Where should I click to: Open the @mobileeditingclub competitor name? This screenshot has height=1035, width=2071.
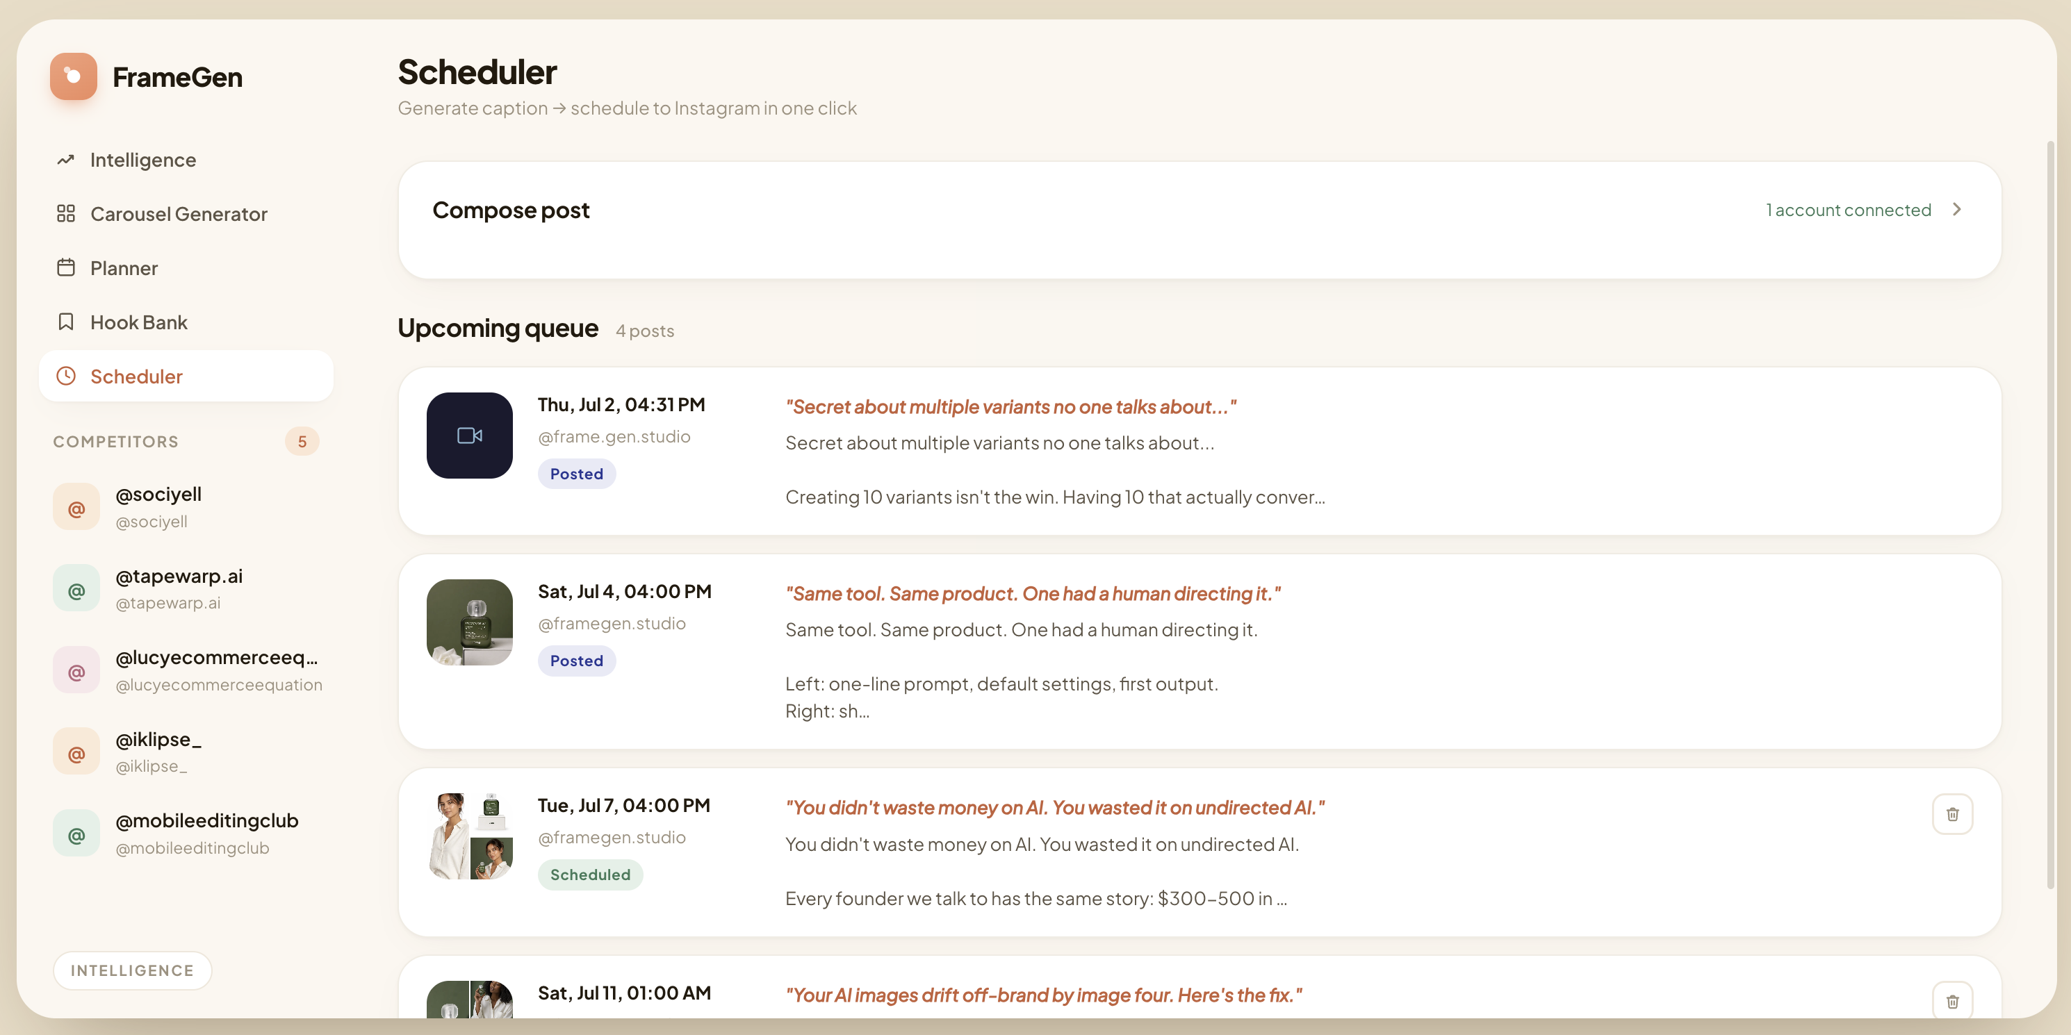(207, 820)
